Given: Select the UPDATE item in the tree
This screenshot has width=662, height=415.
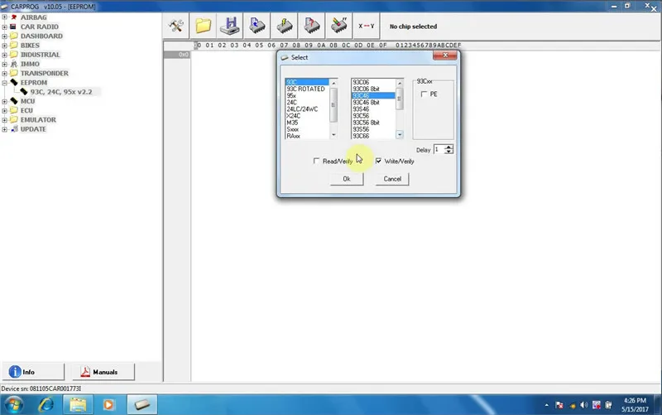Looking at the screenshot, I should pos(33,129).
